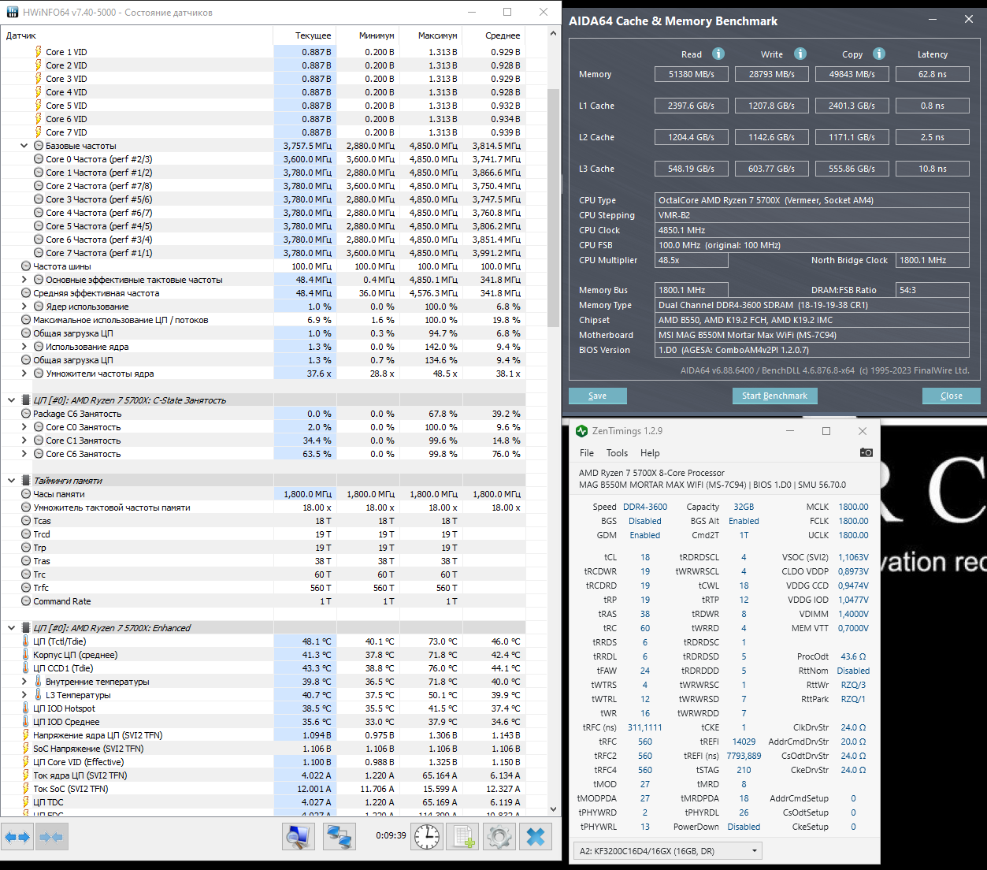Image resolution: width=987 pixels, height=870 pixels.
Task: Expand the Использование ядра group
Action: 24,347
